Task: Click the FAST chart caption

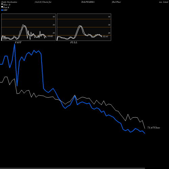Action: (x=18, y=43)
